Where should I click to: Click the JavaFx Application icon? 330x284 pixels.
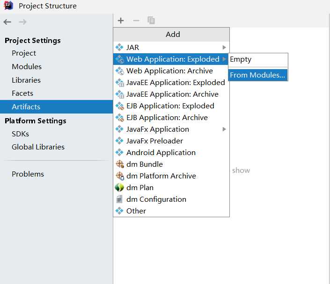tap(119, 129)
